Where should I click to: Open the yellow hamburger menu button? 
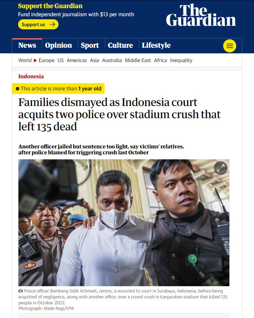[229, 46]
